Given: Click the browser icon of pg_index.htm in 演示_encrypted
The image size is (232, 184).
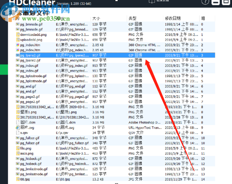Looking at the screenshot, I should coord(18,45).
